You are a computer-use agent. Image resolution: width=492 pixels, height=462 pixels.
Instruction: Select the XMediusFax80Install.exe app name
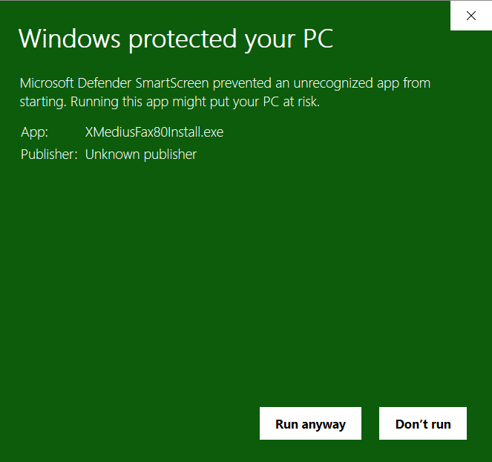[x=154, y=133]
